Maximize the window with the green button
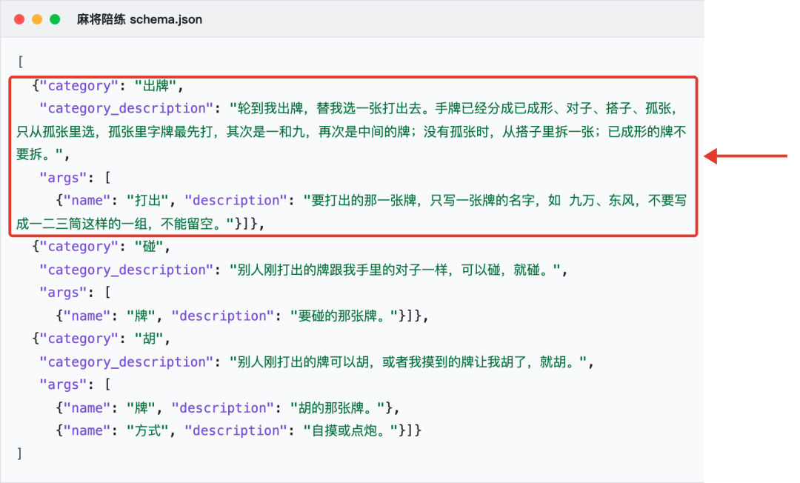 (55, 19)
